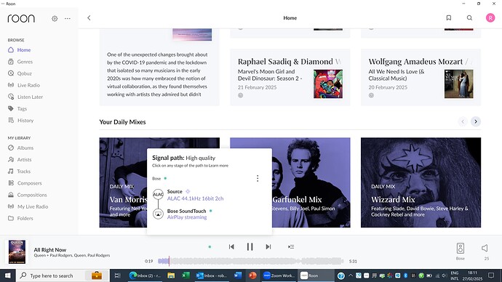This screenshot has width=502, height=282.
Task: Open Roon settings gear icon
Action: point(55,19)
